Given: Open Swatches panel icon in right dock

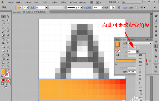Looking at the screenshot, I should pyautogui.click(x=156, y=27).
